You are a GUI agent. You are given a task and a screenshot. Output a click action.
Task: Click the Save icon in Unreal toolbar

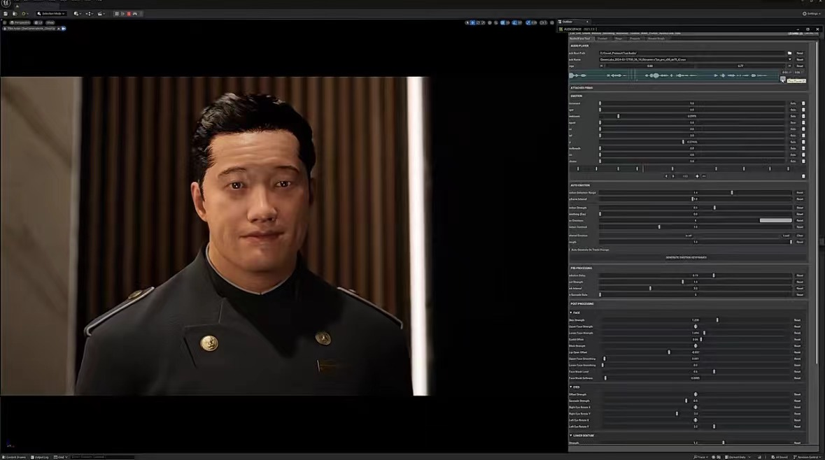coord(6,13)
